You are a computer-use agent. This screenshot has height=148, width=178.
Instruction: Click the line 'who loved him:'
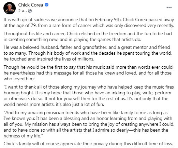pyautogui.click(x=19, y=79)
